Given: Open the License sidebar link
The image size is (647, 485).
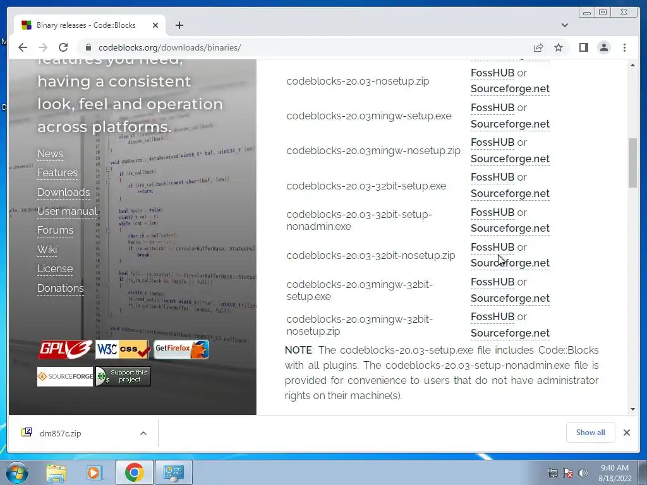Looking at the screenshot, I should [55, 268].
